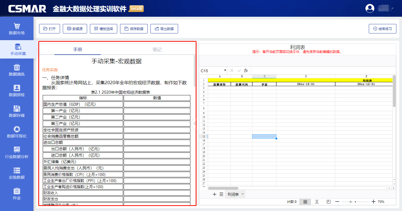Viewport: 402px width, 211px height.
Task: Open the 利润表 sheet tab dropdown arrow
Action: pyautogui.click(x=242, y=194)
